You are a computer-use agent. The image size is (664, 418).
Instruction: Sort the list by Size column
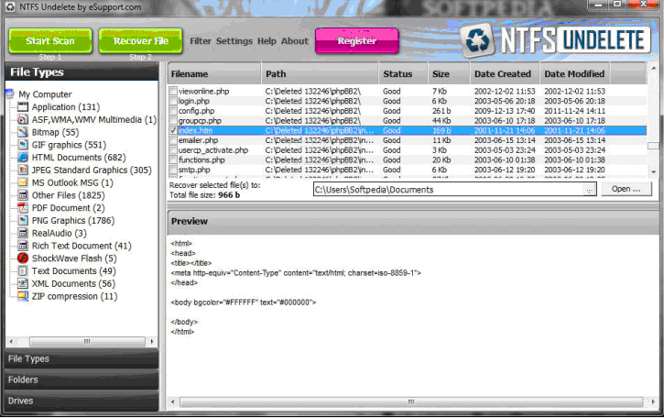click(x=449, y=73)
